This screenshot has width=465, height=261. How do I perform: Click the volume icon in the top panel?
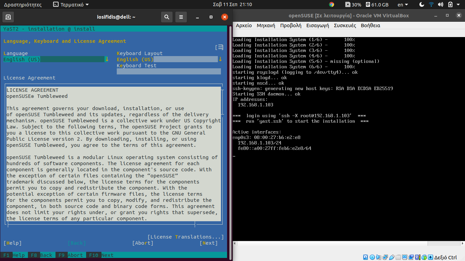click(x=440, y=4)
